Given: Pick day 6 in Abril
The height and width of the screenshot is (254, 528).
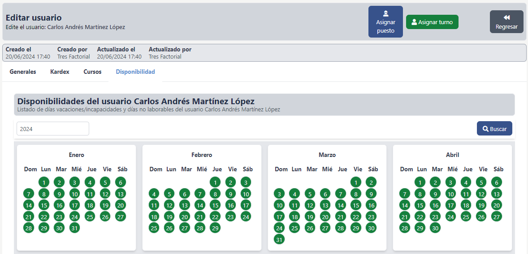Looking at the screenshot, I should pyautogui.click(x=496, y=182).
